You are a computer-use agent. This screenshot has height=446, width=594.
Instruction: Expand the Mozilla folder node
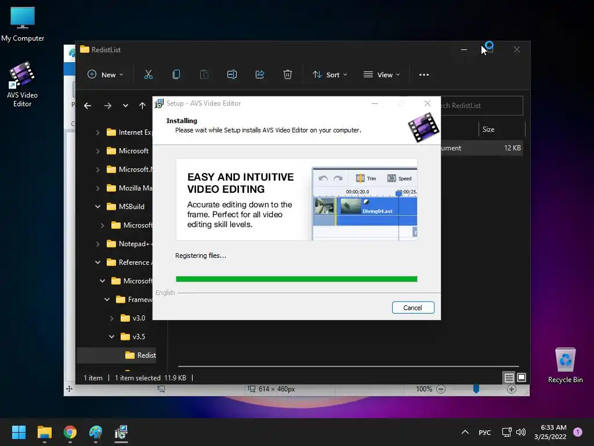(97, 188)
